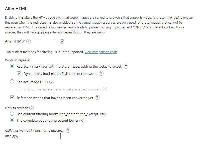The height and width of the screenshot is (144, 216).
Task: Select 'Replace <img> tags with <picture>' radio button
Action: point(12,66)
